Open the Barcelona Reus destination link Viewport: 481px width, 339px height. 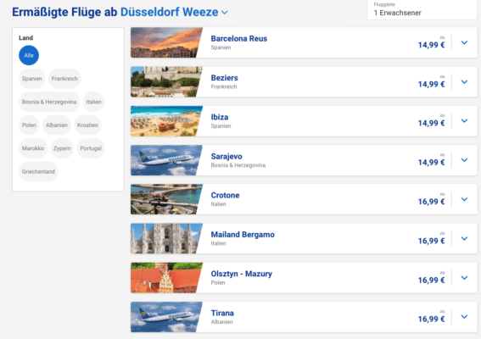tap(239, 39)
